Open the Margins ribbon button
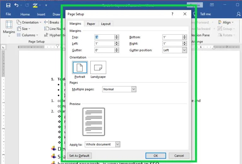Viewport: 242px width, 164px height. click(9, 29)
